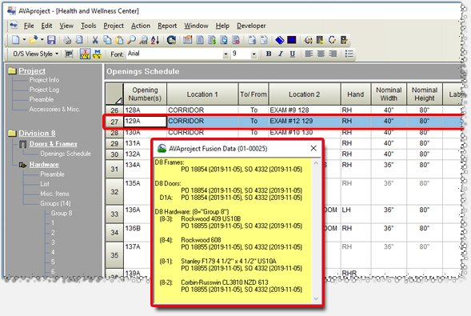The width and height of the screenshot is (471, 316).
Task: Click the Location 1 column header
Action: click(202, 94)
